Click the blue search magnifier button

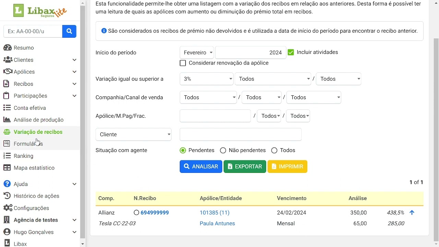tap(69, 31)
